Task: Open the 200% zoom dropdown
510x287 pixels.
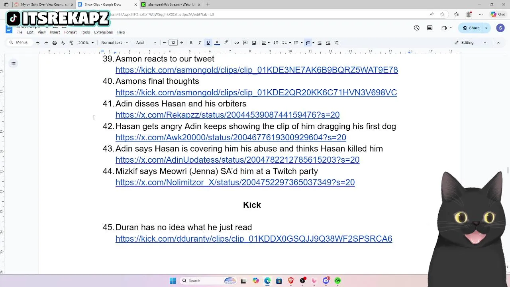Action: (x=86, y=43)
